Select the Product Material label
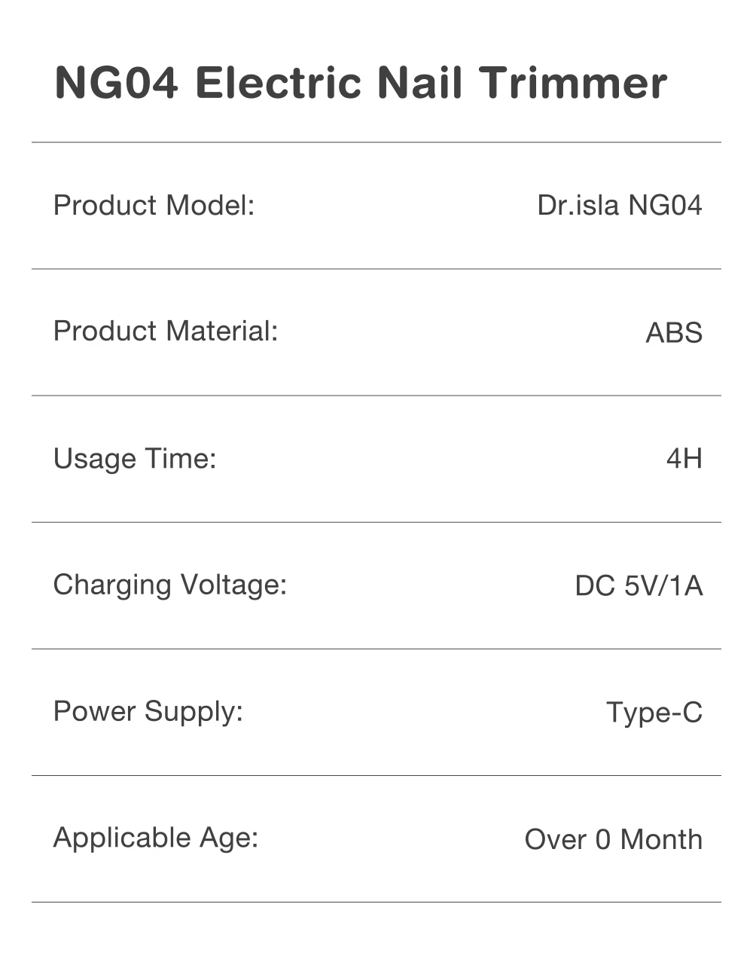The height and width of the screenshot is (959, 753). (x=166, y=331)
